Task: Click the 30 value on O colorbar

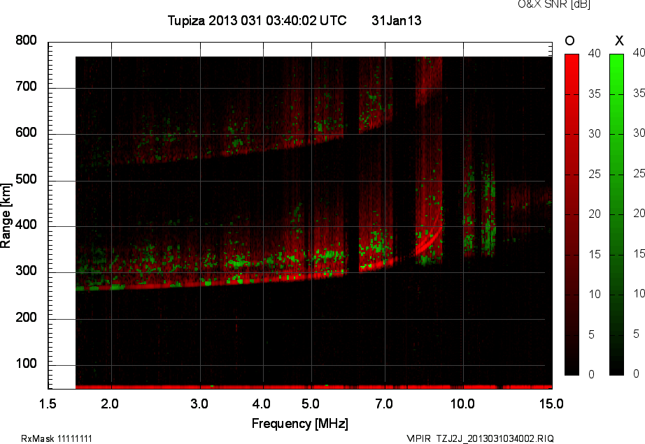Action: coord(595,134)
